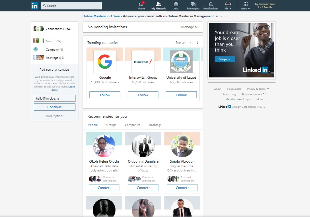
Task: Open the Home feed icon
Action: pos(141,4)
